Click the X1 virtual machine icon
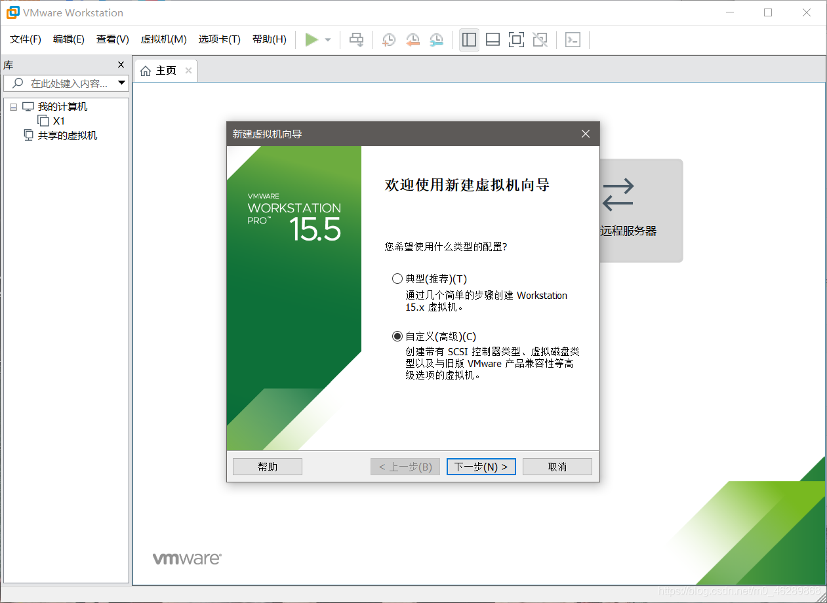827x603 pixels. pos(43,121)
